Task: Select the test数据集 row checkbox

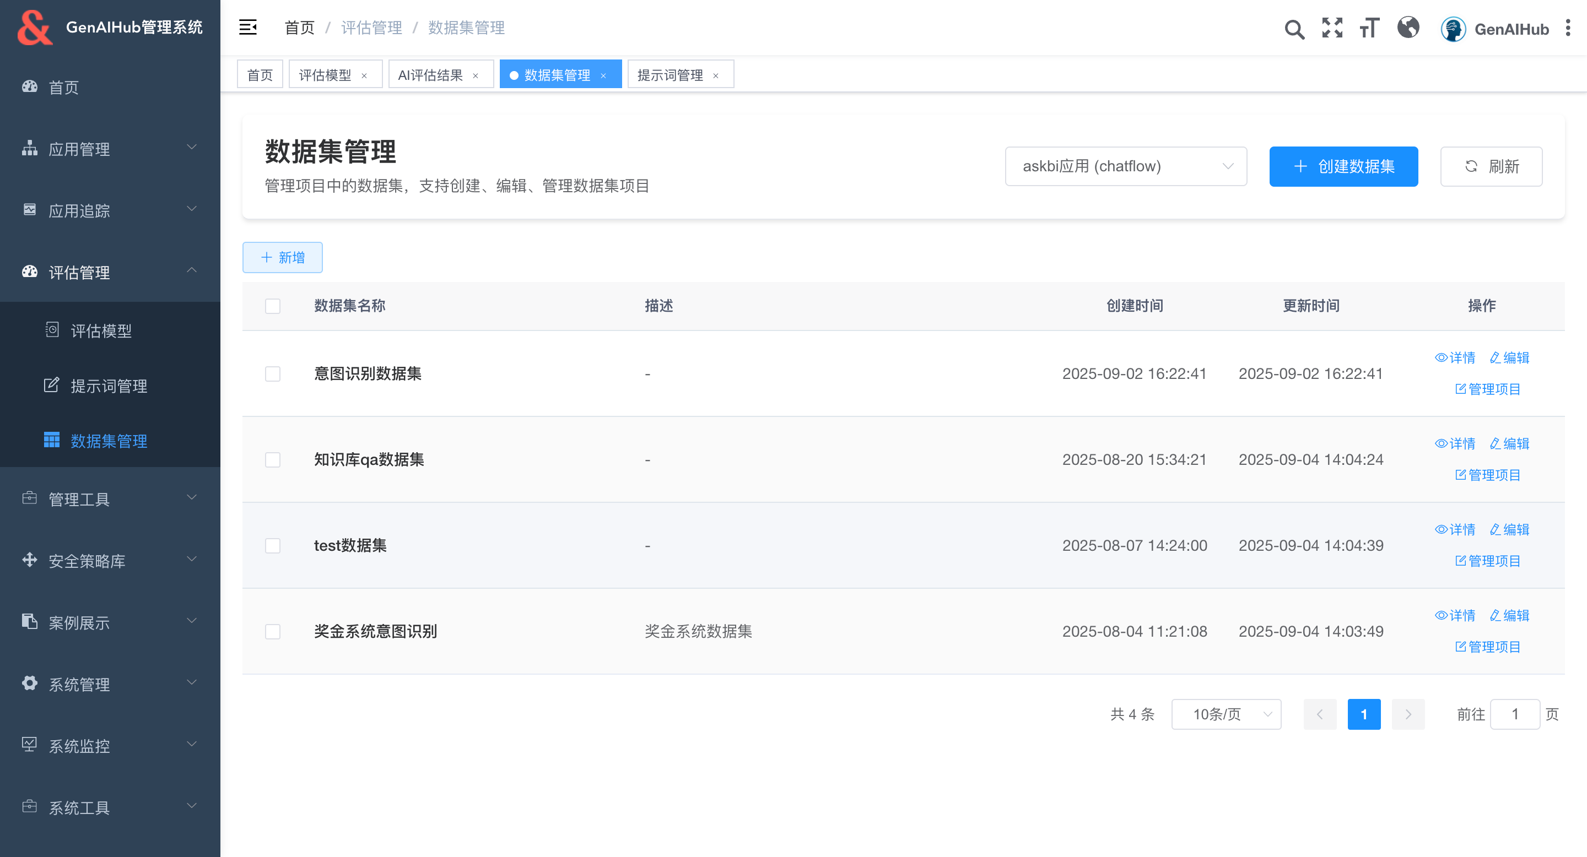Action: pos(272,545)
